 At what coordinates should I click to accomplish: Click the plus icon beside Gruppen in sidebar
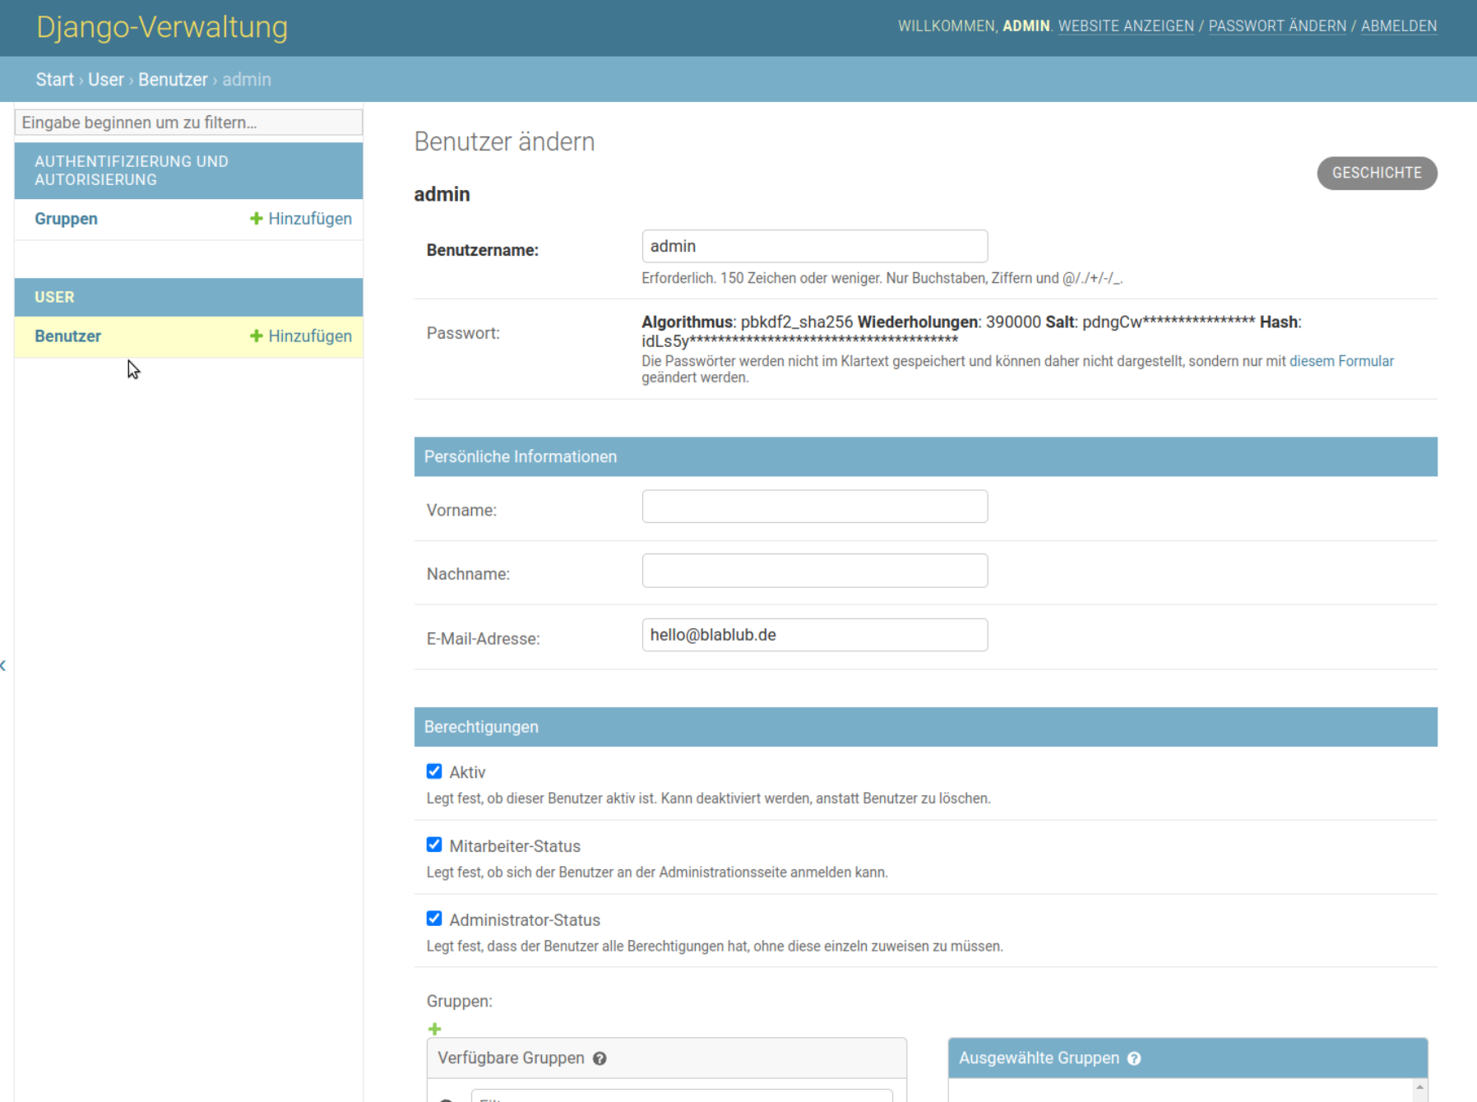(x=256, y=219)
